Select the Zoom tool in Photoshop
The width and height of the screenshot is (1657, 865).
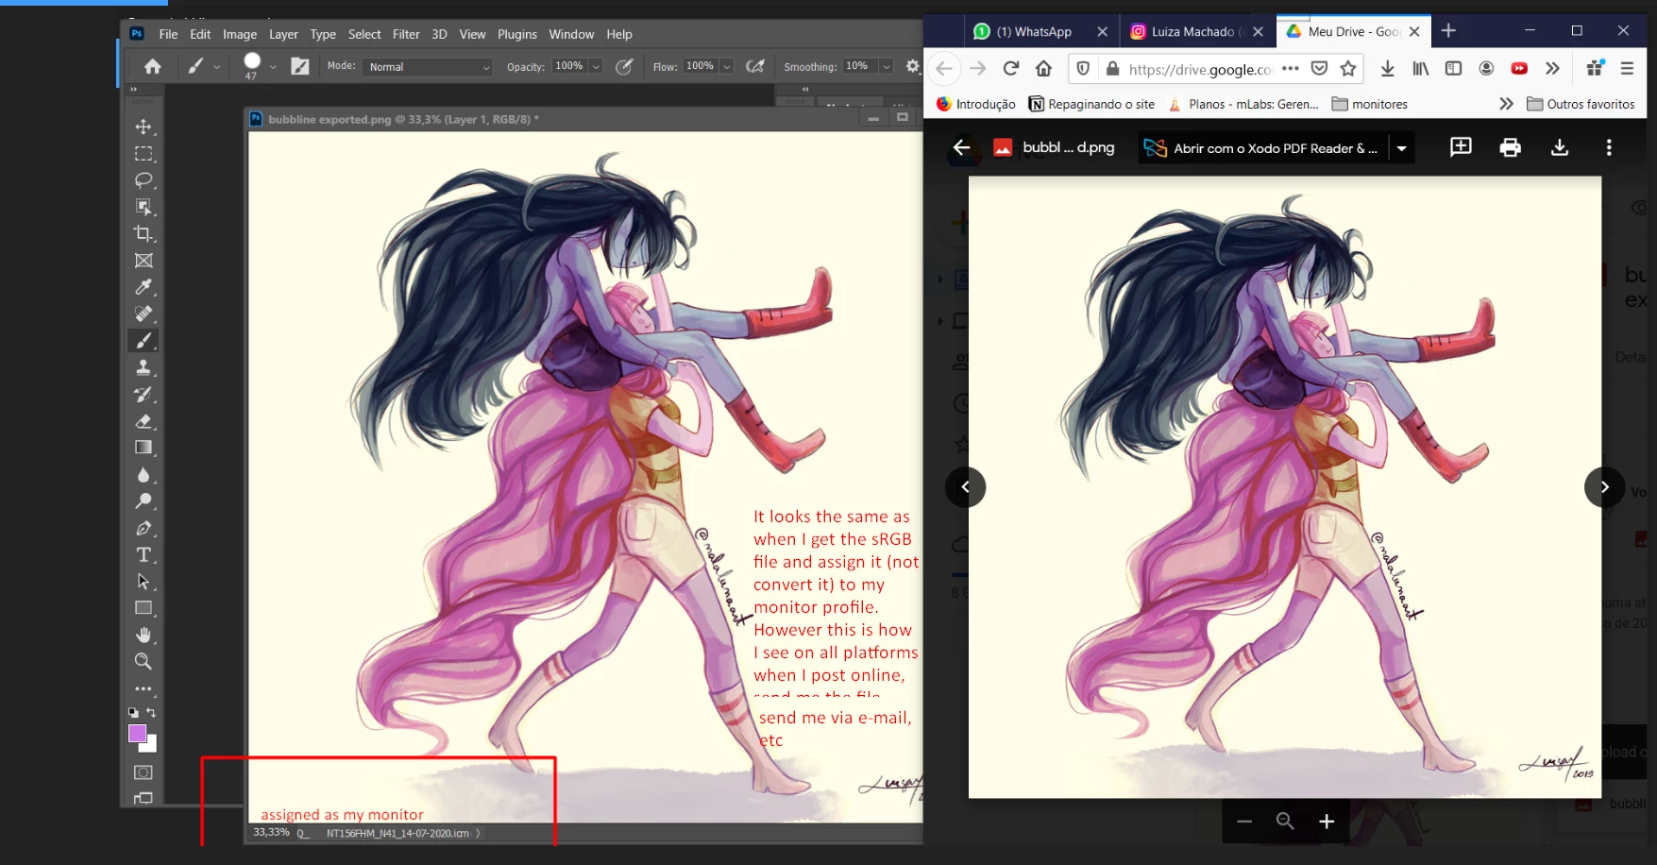click(144, 661)
